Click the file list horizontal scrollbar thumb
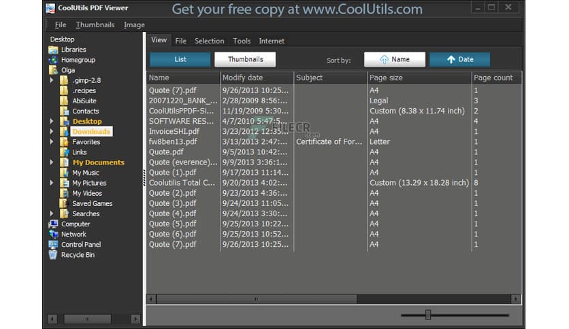This screenshot has height=329, width=569. [257, 299]
